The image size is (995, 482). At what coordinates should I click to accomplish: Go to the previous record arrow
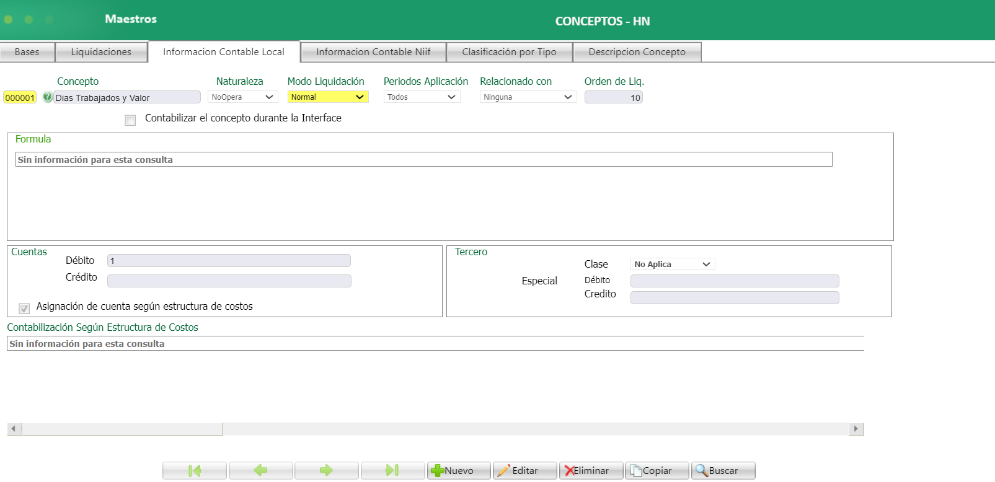pyautogui.click(x=260, y=471)
